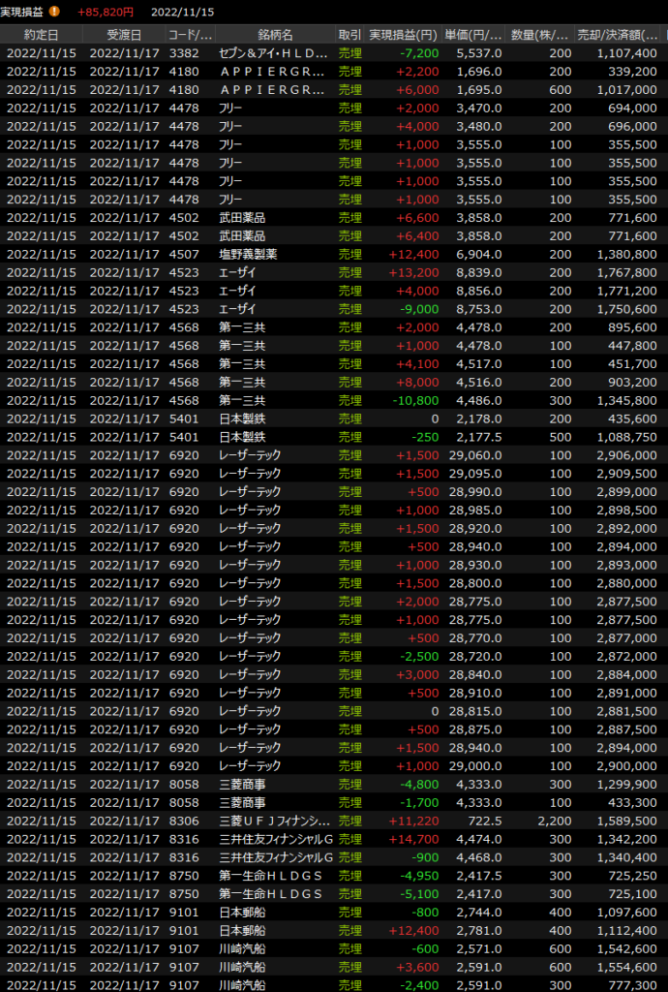
Task: Click the orange info icon beside 実現損益
Action: point(54,12)
